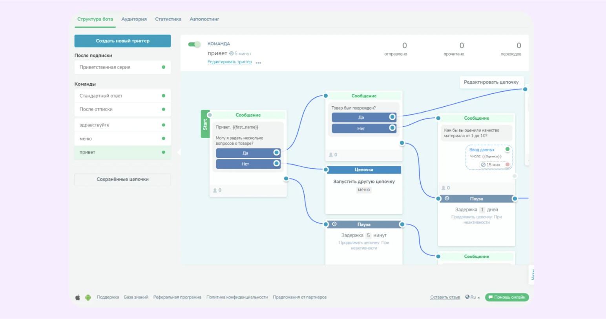Click the clock icon on 1 дней Пауза block

(x=447, y=199)
